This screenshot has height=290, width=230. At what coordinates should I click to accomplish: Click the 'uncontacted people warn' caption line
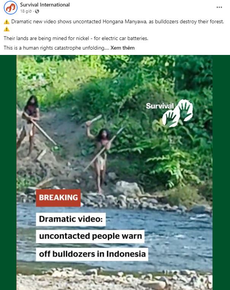click(90, 236)
